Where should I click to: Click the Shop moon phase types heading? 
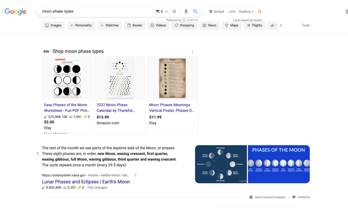pyautogui.click(x=78, y=51)
